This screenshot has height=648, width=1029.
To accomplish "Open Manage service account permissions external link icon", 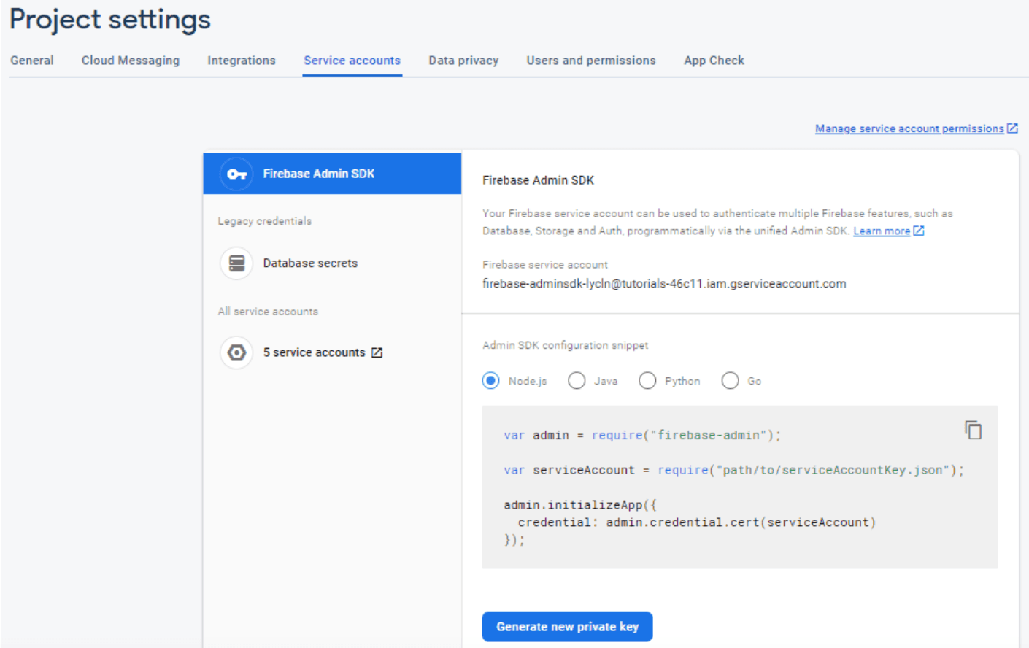I will coord(1013,128).
